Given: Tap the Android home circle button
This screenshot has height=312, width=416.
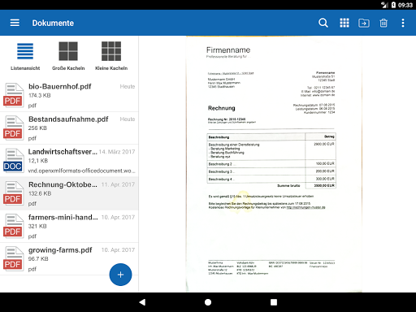Looking at the screenshot, I should (x=208, y=302).
